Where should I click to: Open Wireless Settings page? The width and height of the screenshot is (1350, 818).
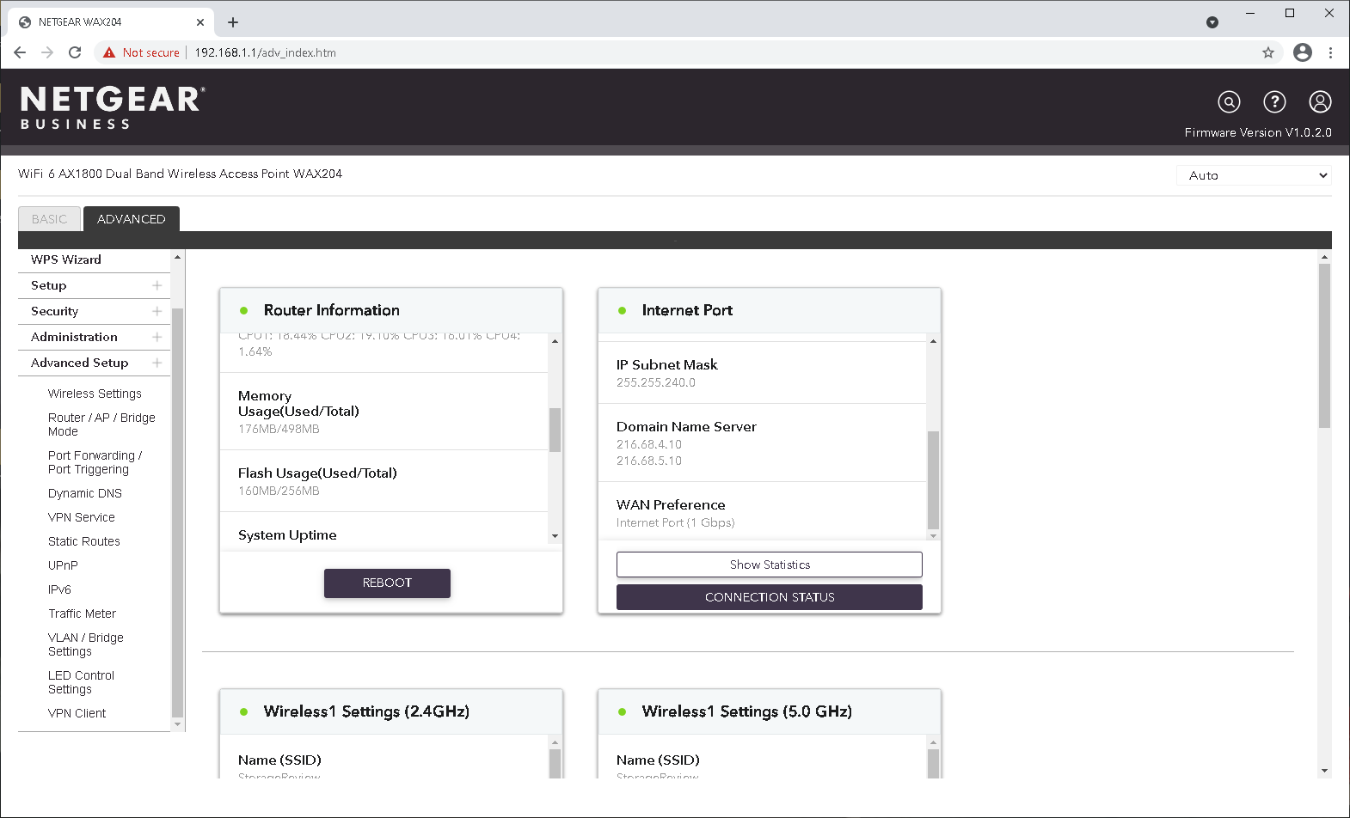pos(95,394)
